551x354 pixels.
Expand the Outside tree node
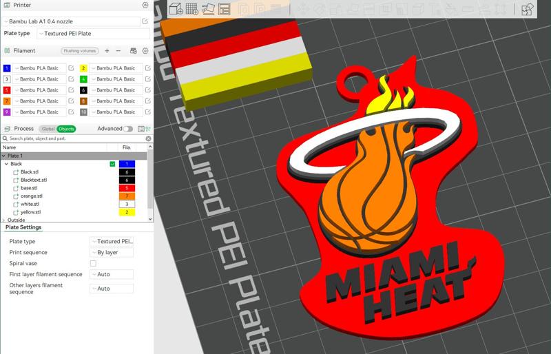4,220
